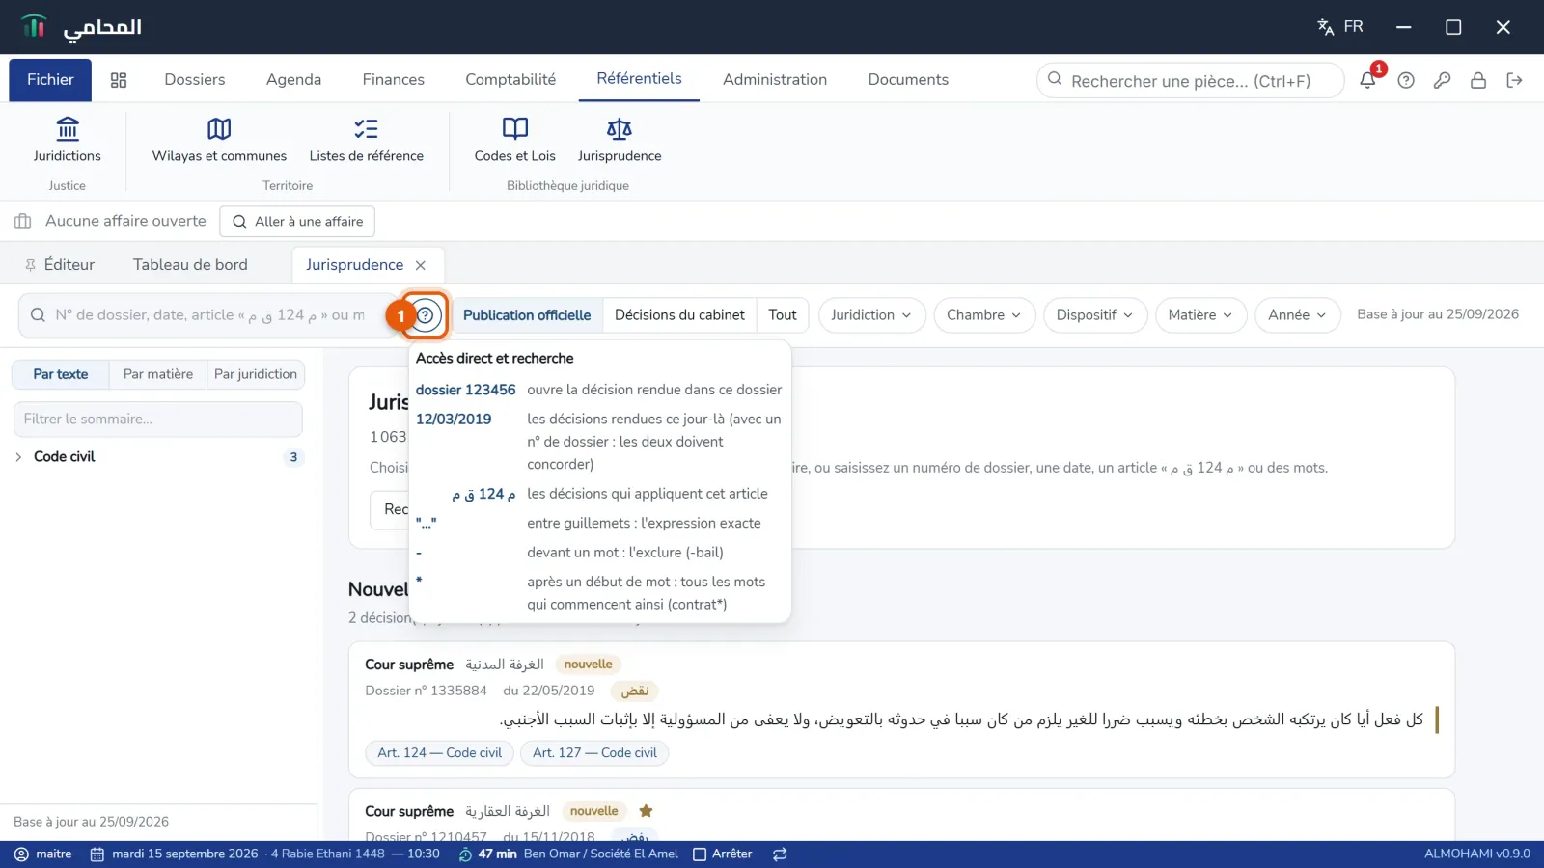Switch language with the FR translate icon
Screen dimensions: 1544x868
1340,27
